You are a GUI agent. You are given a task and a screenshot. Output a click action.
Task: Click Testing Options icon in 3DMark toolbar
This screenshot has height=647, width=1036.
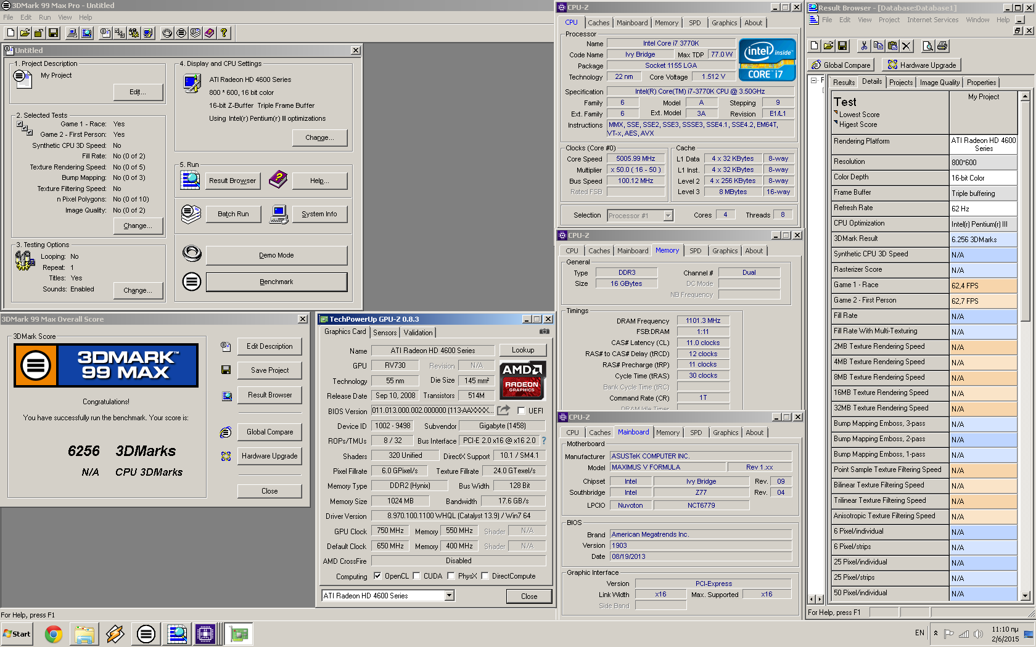coord(134,33)
